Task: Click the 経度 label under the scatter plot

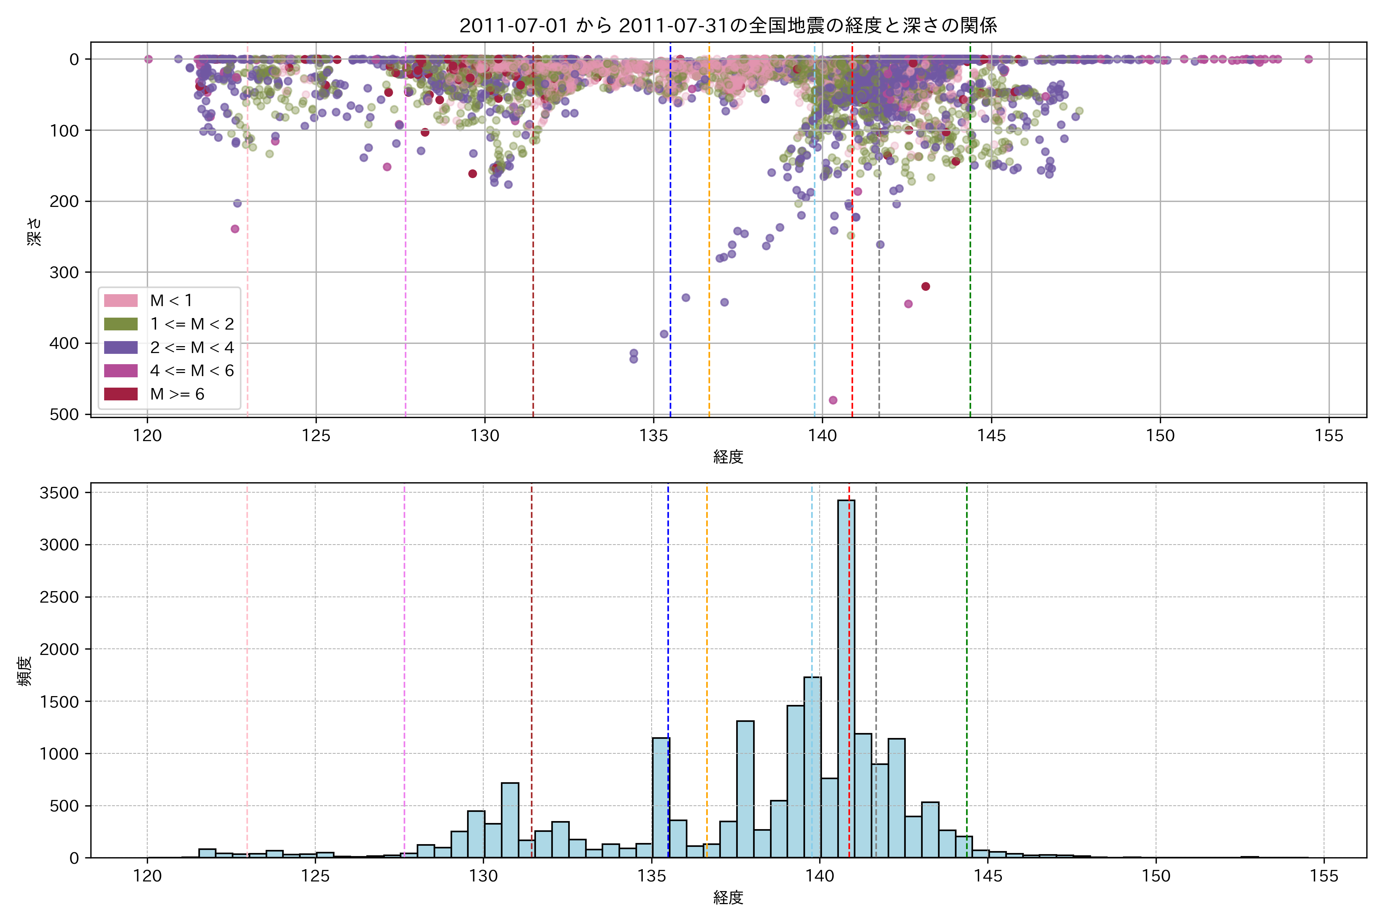Action: pyautogui.click(x=728, y=457)
